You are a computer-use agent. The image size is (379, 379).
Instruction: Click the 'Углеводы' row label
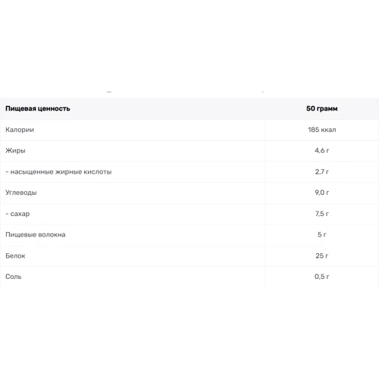[x=21, y=193]
